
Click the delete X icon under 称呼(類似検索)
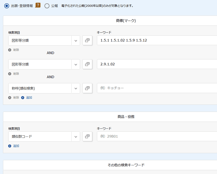point(10,98)
